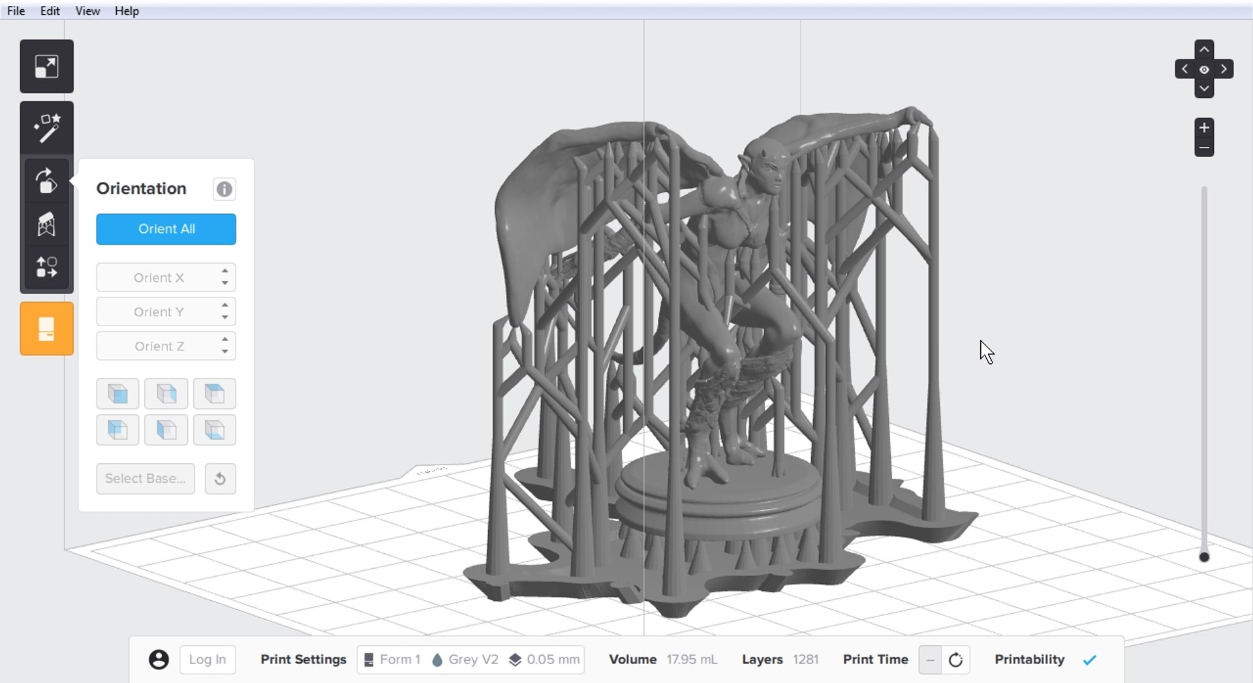Viewport: 1253px width, 683px height.
Task: Open the Help menu
Action: click(x=127, y=10)
